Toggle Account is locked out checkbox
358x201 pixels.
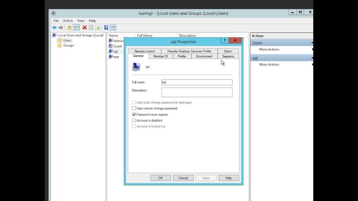134,126
